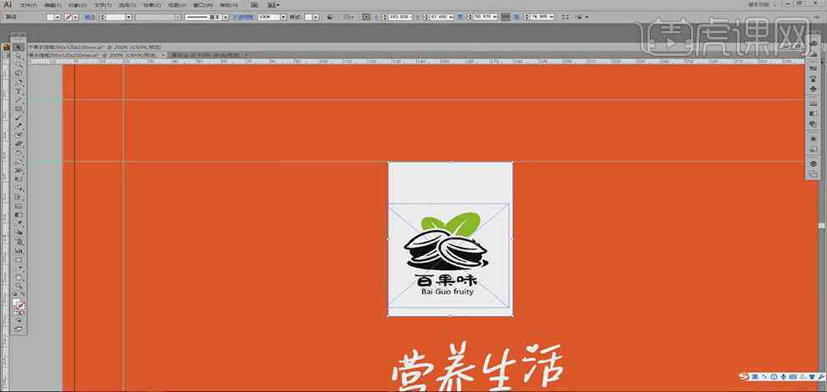Click the opacity 100% input field
Image resolution: width=827 pixels, height=392 pixels.
[x=268, y=17]
